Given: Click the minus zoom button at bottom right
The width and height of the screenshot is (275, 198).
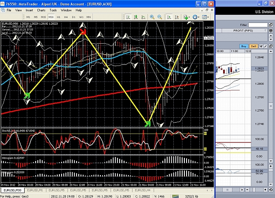Looking at the screenshot, I should pos(247,190).
